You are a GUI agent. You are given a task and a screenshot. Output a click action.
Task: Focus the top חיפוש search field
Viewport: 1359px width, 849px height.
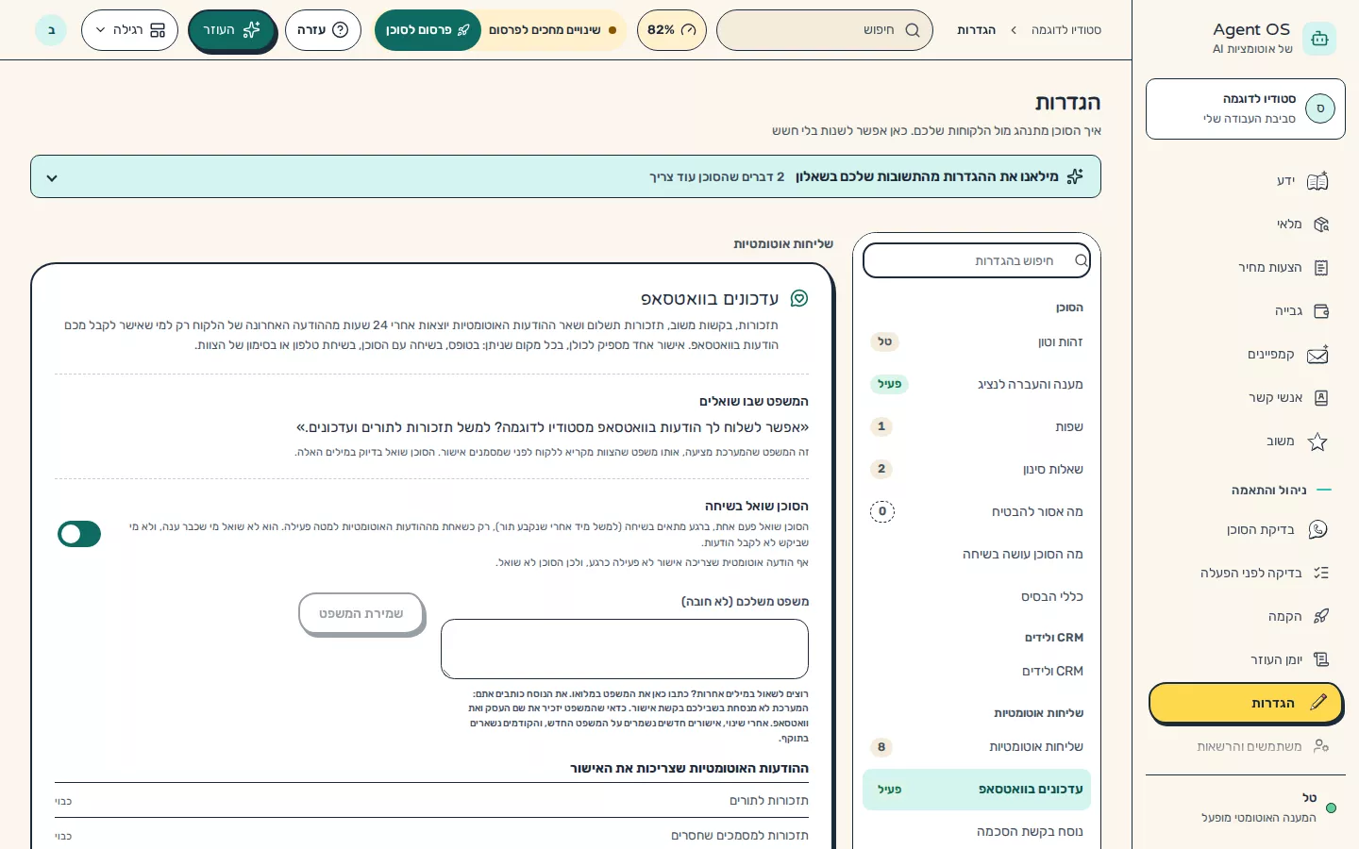[x=825, y=30]
